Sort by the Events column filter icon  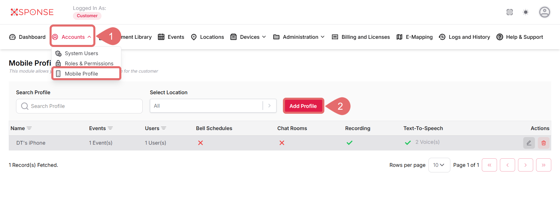pos(110,128)
